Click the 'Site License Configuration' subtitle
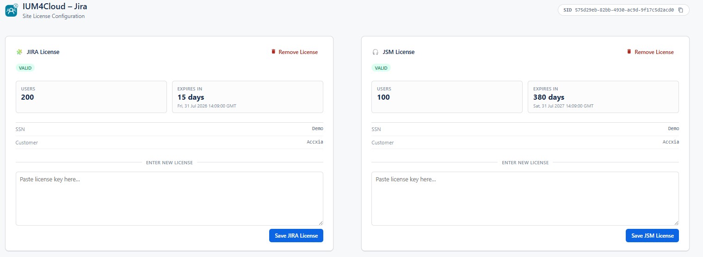 (54, 16)
